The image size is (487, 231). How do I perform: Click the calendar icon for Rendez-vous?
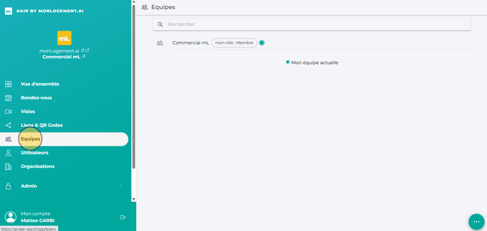[8, 98]
